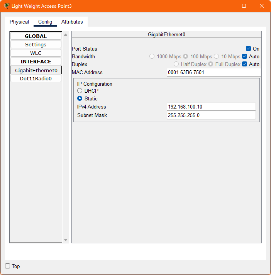Viewport: 271px width, 275px height.
Task: Open Dot11Radio0 interface settings
Action: [36, 78]
